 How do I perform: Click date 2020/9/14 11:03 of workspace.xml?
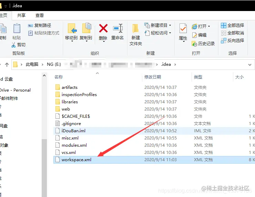pyautogui.click(x=161, y=159)
